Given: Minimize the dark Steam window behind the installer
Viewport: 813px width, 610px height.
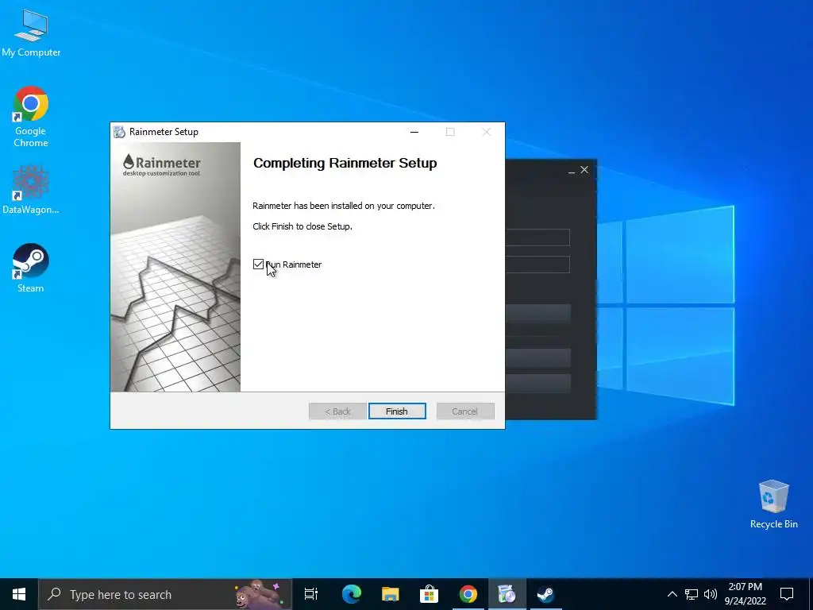Looking at the screenshot, I should pos(571,172).
